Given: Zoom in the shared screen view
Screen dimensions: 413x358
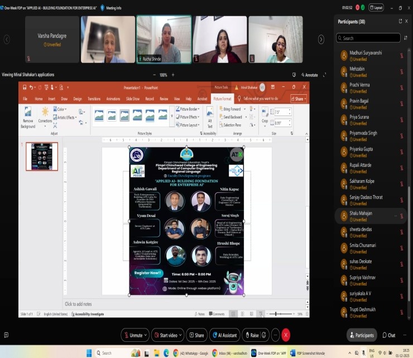Looking at the screenshot, I should pyautogui.click(x=172, y=75).
